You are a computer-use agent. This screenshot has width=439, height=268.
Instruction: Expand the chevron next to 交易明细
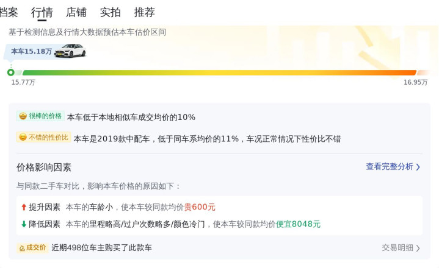click(418, 248)
